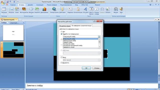Insert Дата и время

tap(91, 11)
